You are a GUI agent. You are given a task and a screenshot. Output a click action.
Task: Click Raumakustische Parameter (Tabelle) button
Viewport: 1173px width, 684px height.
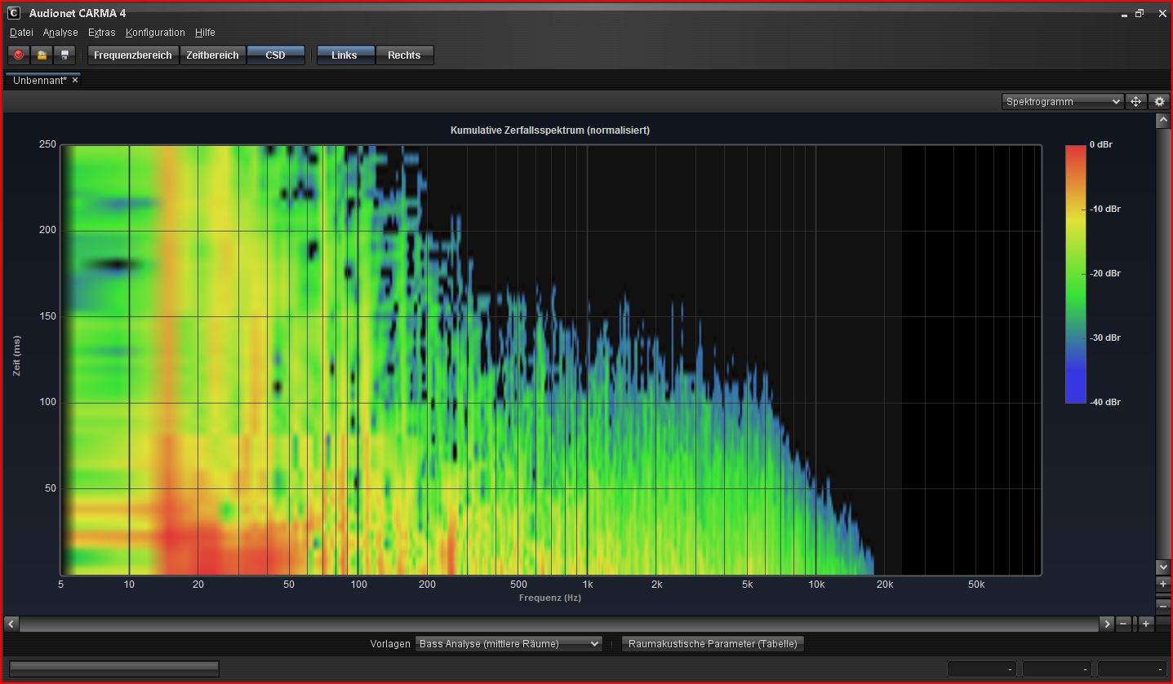click(713, 644)
